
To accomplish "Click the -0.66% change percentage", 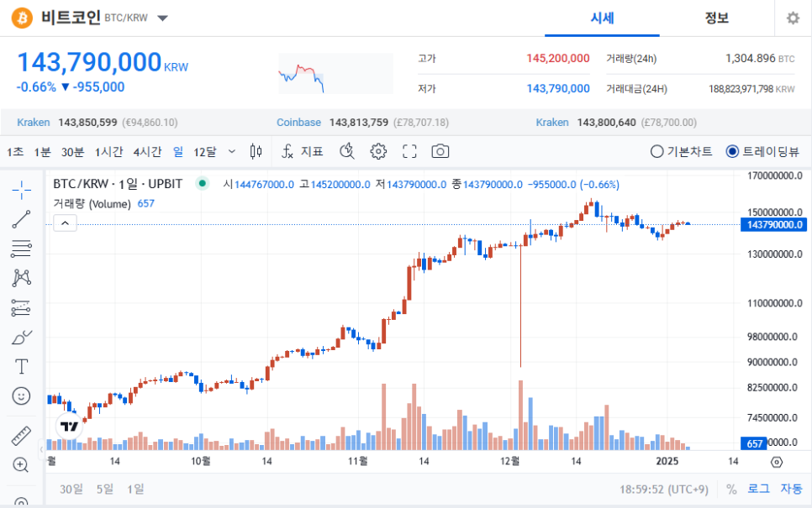I will 36,87.
